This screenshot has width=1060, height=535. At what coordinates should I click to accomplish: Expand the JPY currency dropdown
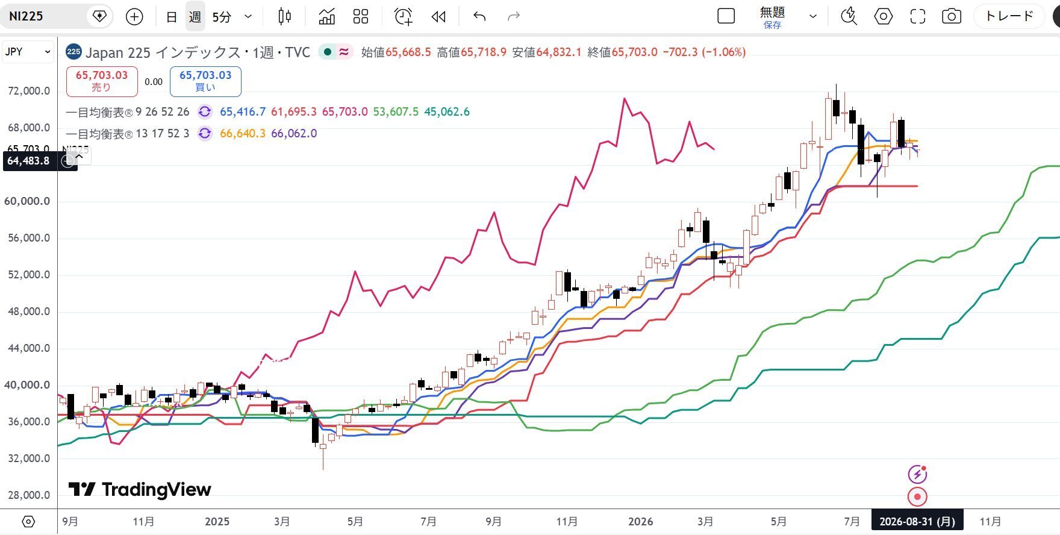(x=28, y=52)
